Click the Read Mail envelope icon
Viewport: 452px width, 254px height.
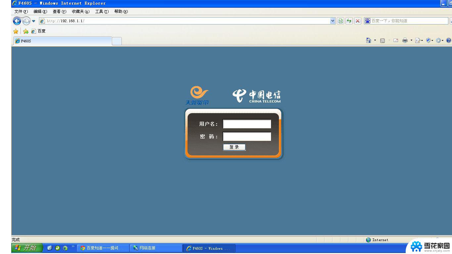point(396,40)
